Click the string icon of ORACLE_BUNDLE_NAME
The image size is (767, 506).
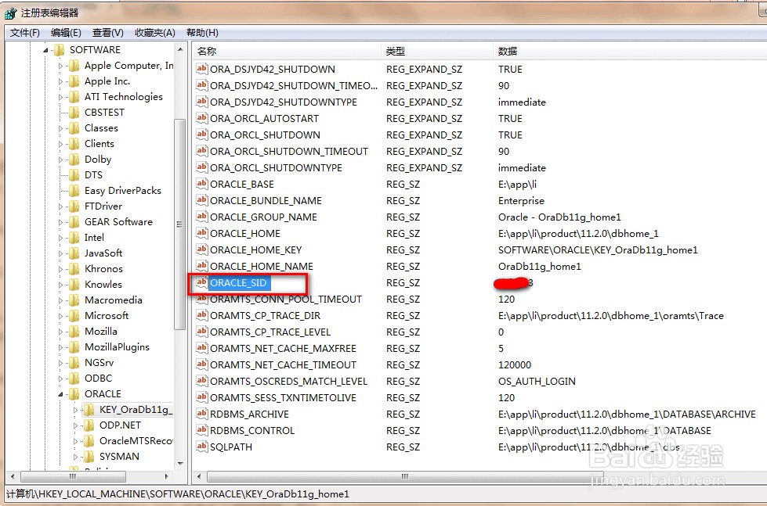201,200
